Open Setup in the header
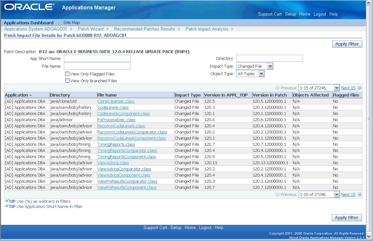Viewport: 373px width, 241px height. 291,14
